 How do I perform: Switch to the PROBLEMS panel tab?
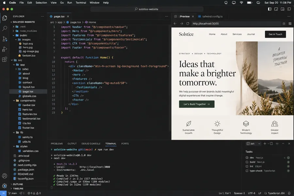pyautogui.click(x=57, y=144)
